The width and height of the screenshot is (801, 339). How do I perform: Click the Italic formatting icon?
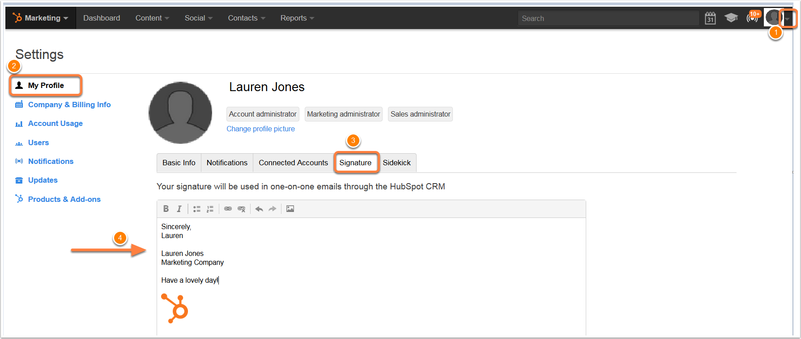pos(179,209)
